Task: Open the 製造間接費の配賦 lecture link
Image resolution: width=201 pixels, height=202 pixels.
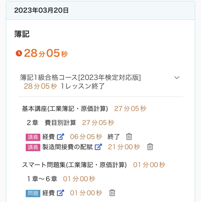Action: tap(68, 147)
